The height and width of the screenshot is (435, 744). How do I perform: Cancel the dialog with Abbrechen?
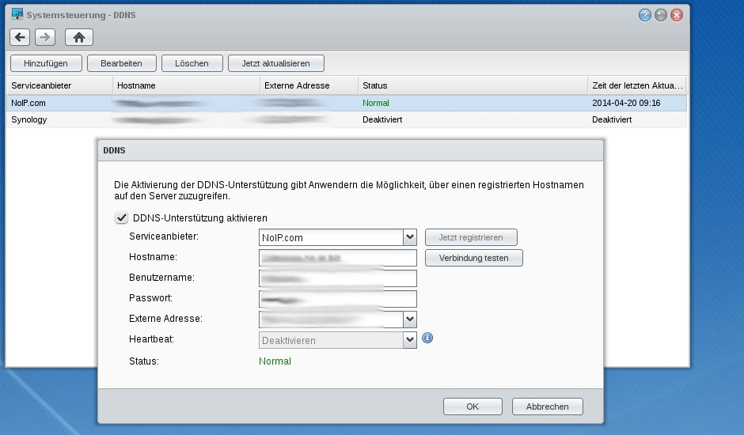click(x=547, y=407)
